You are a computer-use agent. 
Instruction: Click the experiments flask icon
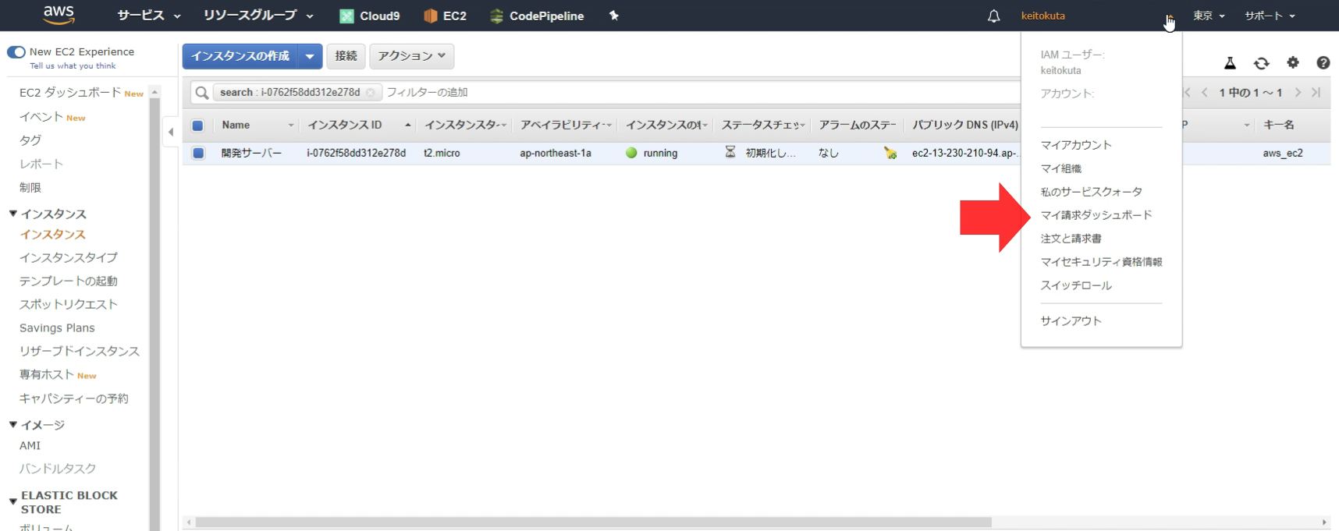pyautogui.click(x=1230, y=63)
